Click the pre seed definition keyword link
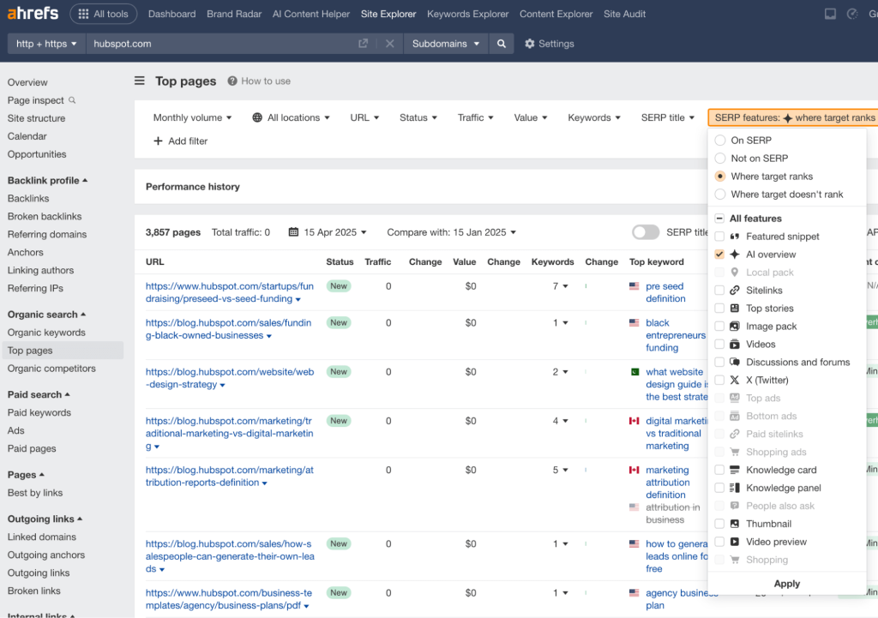 (665, 292)
